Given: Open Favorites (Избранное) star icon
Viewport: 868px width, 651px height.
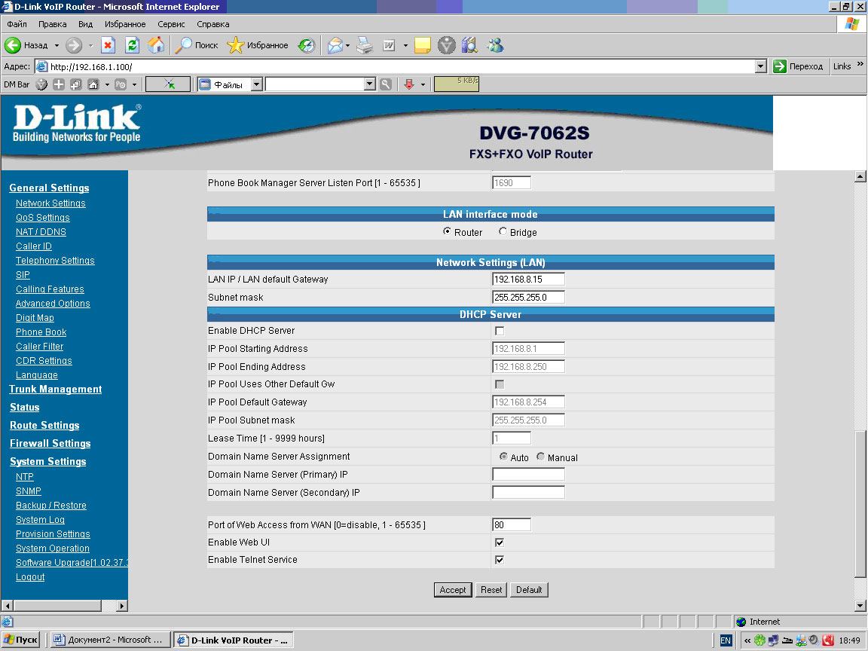Looking at the screenshot, I should (x=258, y=45).
